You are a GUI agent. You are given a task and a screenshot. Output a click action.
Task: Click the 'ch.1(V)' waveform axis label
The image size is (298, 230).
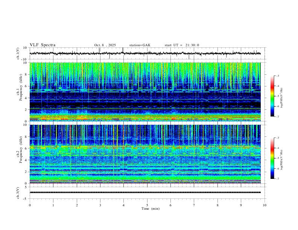point(18,53)
